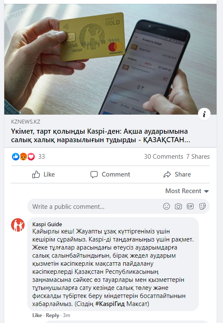Reply to the Kaspi Guide comment
Image resolution: width=223 pixels, height=323 pixels.
click(x=52, y=315)
